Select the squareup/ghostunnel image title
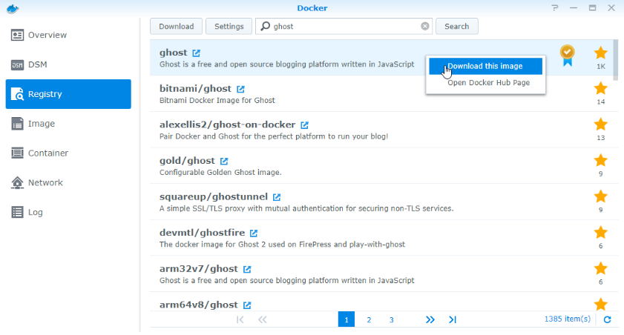This screenshot has height=335, width=624. 213,196
